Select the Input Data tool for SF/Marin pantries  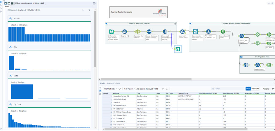[x=111, y=32]
